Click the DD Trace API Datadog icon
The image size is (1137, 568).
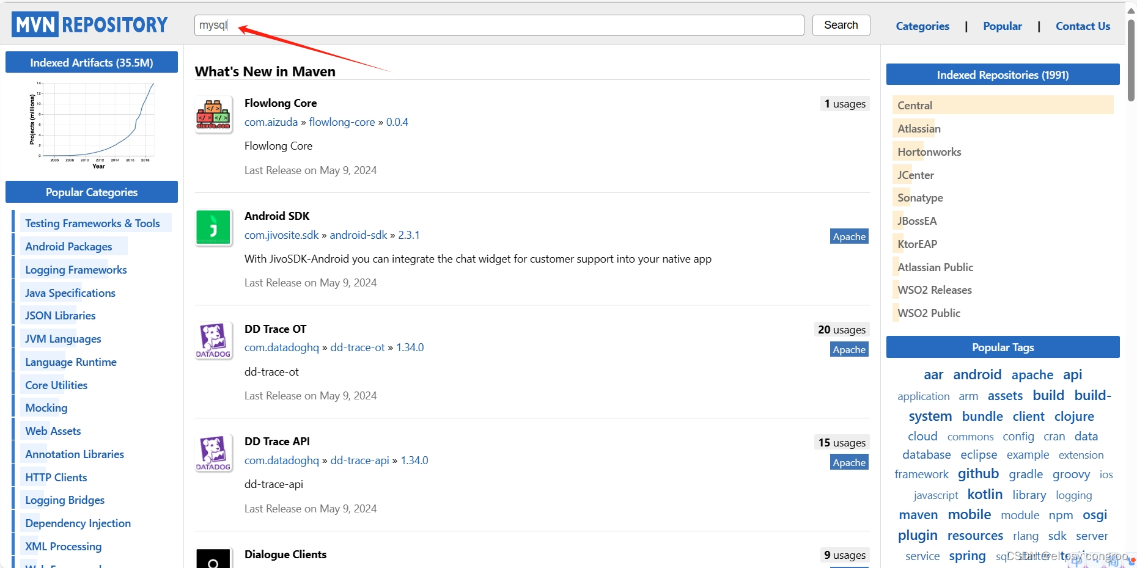coord(213,453)
